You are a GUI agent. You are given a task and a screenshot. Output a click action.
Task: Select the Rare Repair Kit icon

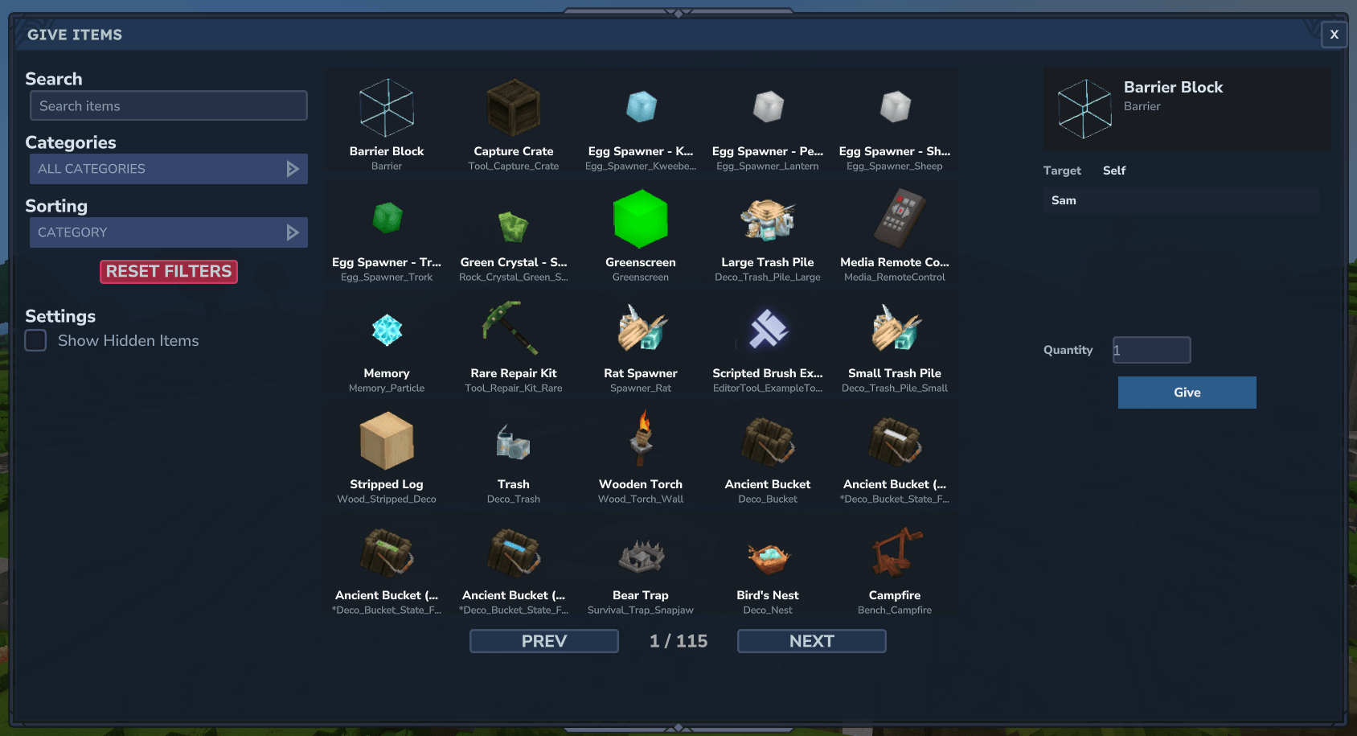coord(513,330)
